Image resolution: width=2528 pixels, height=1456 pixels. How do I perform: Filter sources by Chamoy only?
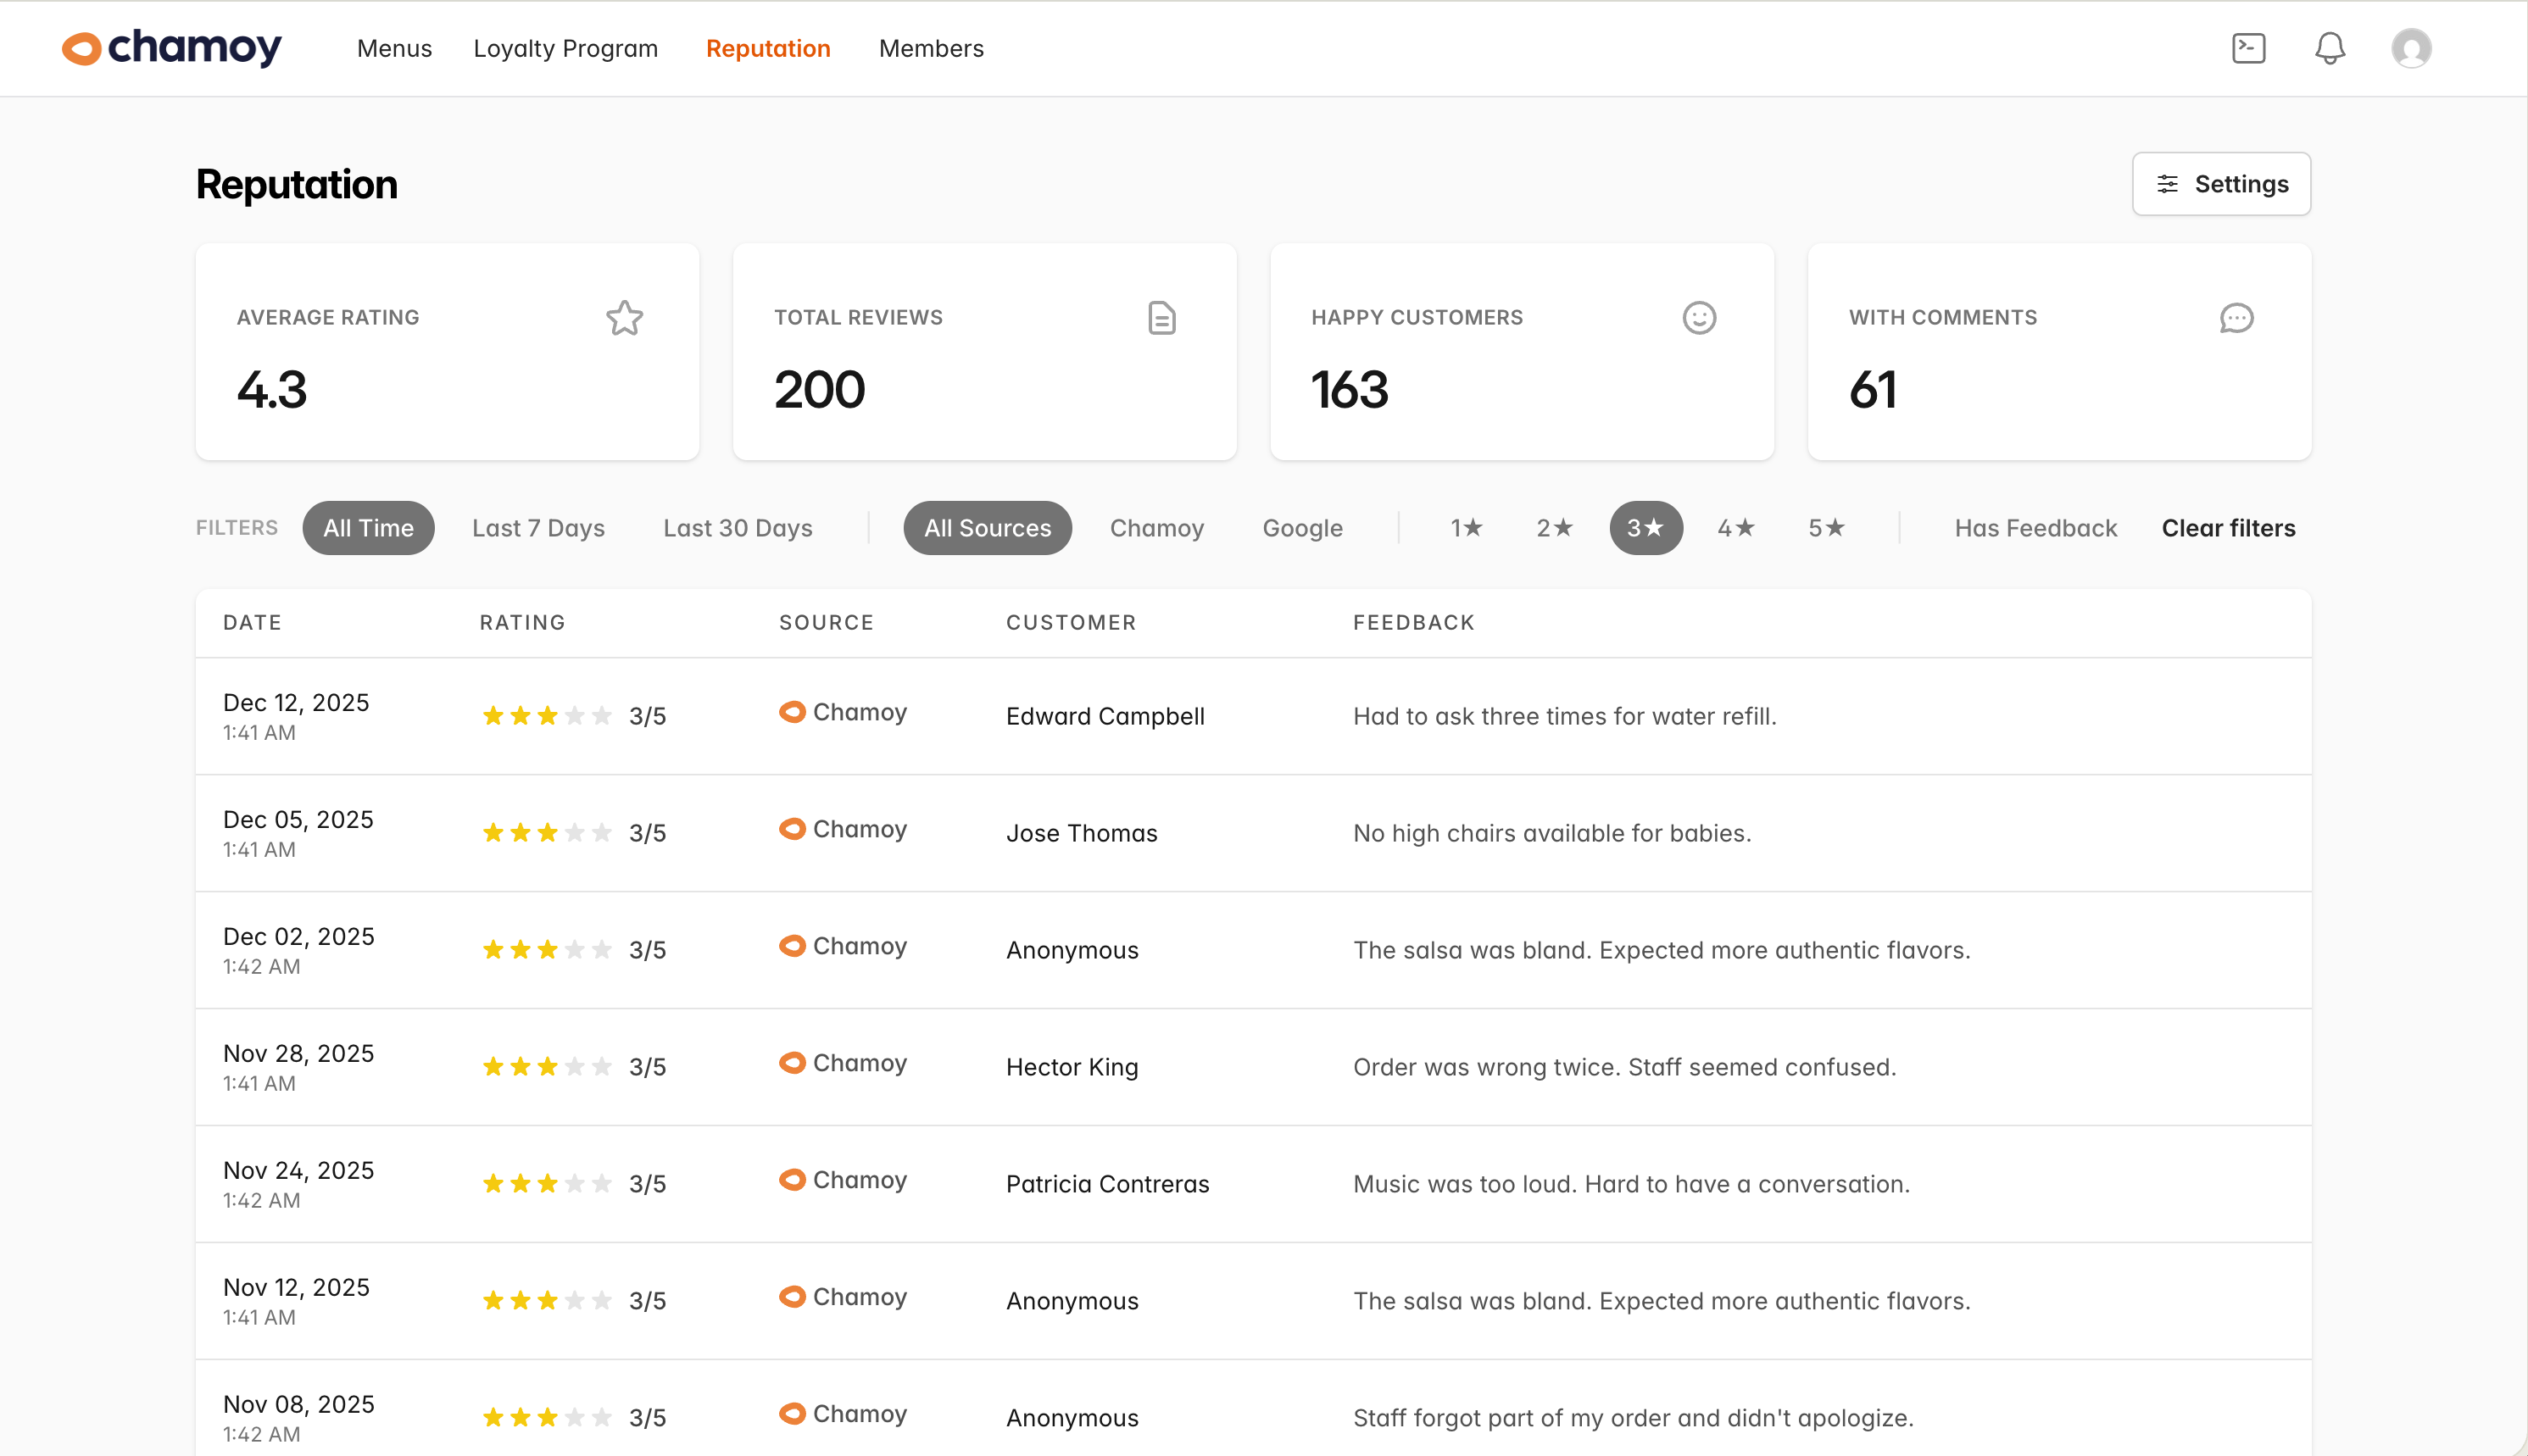[1156, 528]
